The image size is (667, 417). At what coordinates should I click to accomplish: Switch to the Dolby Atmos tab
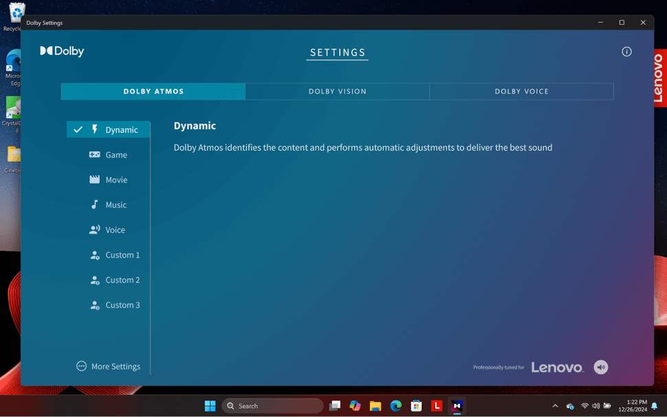coord(153,91)
